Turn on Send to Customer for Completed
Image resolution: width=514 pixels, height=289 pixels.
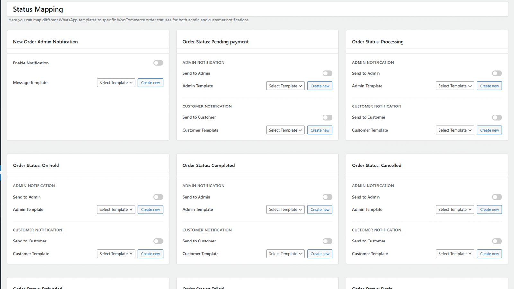(327, 241)
